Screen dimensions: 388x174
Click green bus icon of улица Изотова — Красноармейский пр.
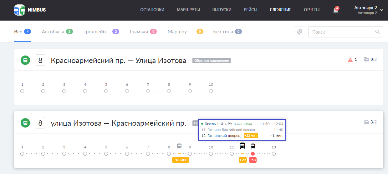[25, 123]
